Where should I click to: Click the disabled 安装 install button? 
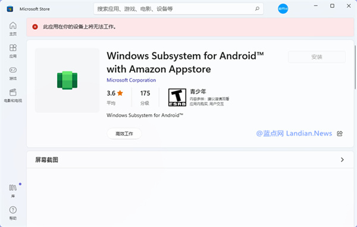317,57
